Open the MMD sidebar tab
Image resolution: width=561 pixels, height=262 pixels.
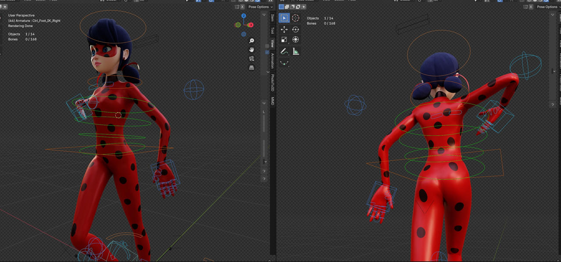click(272, 101)
